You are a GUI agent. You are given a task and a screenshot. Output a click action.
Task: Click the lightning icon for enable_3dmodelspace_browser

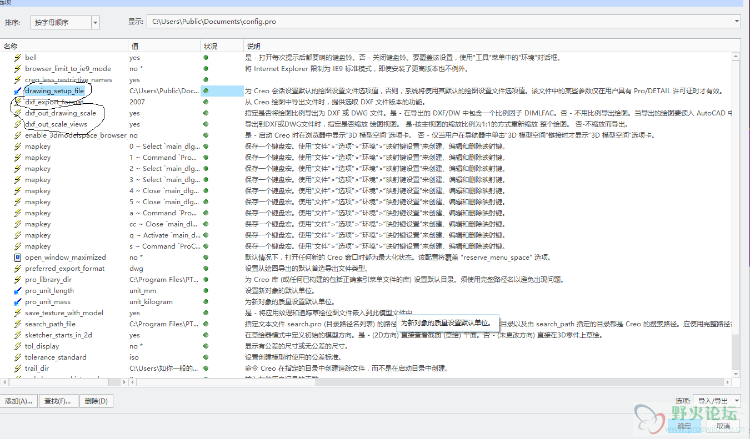(x=18, y=135)
